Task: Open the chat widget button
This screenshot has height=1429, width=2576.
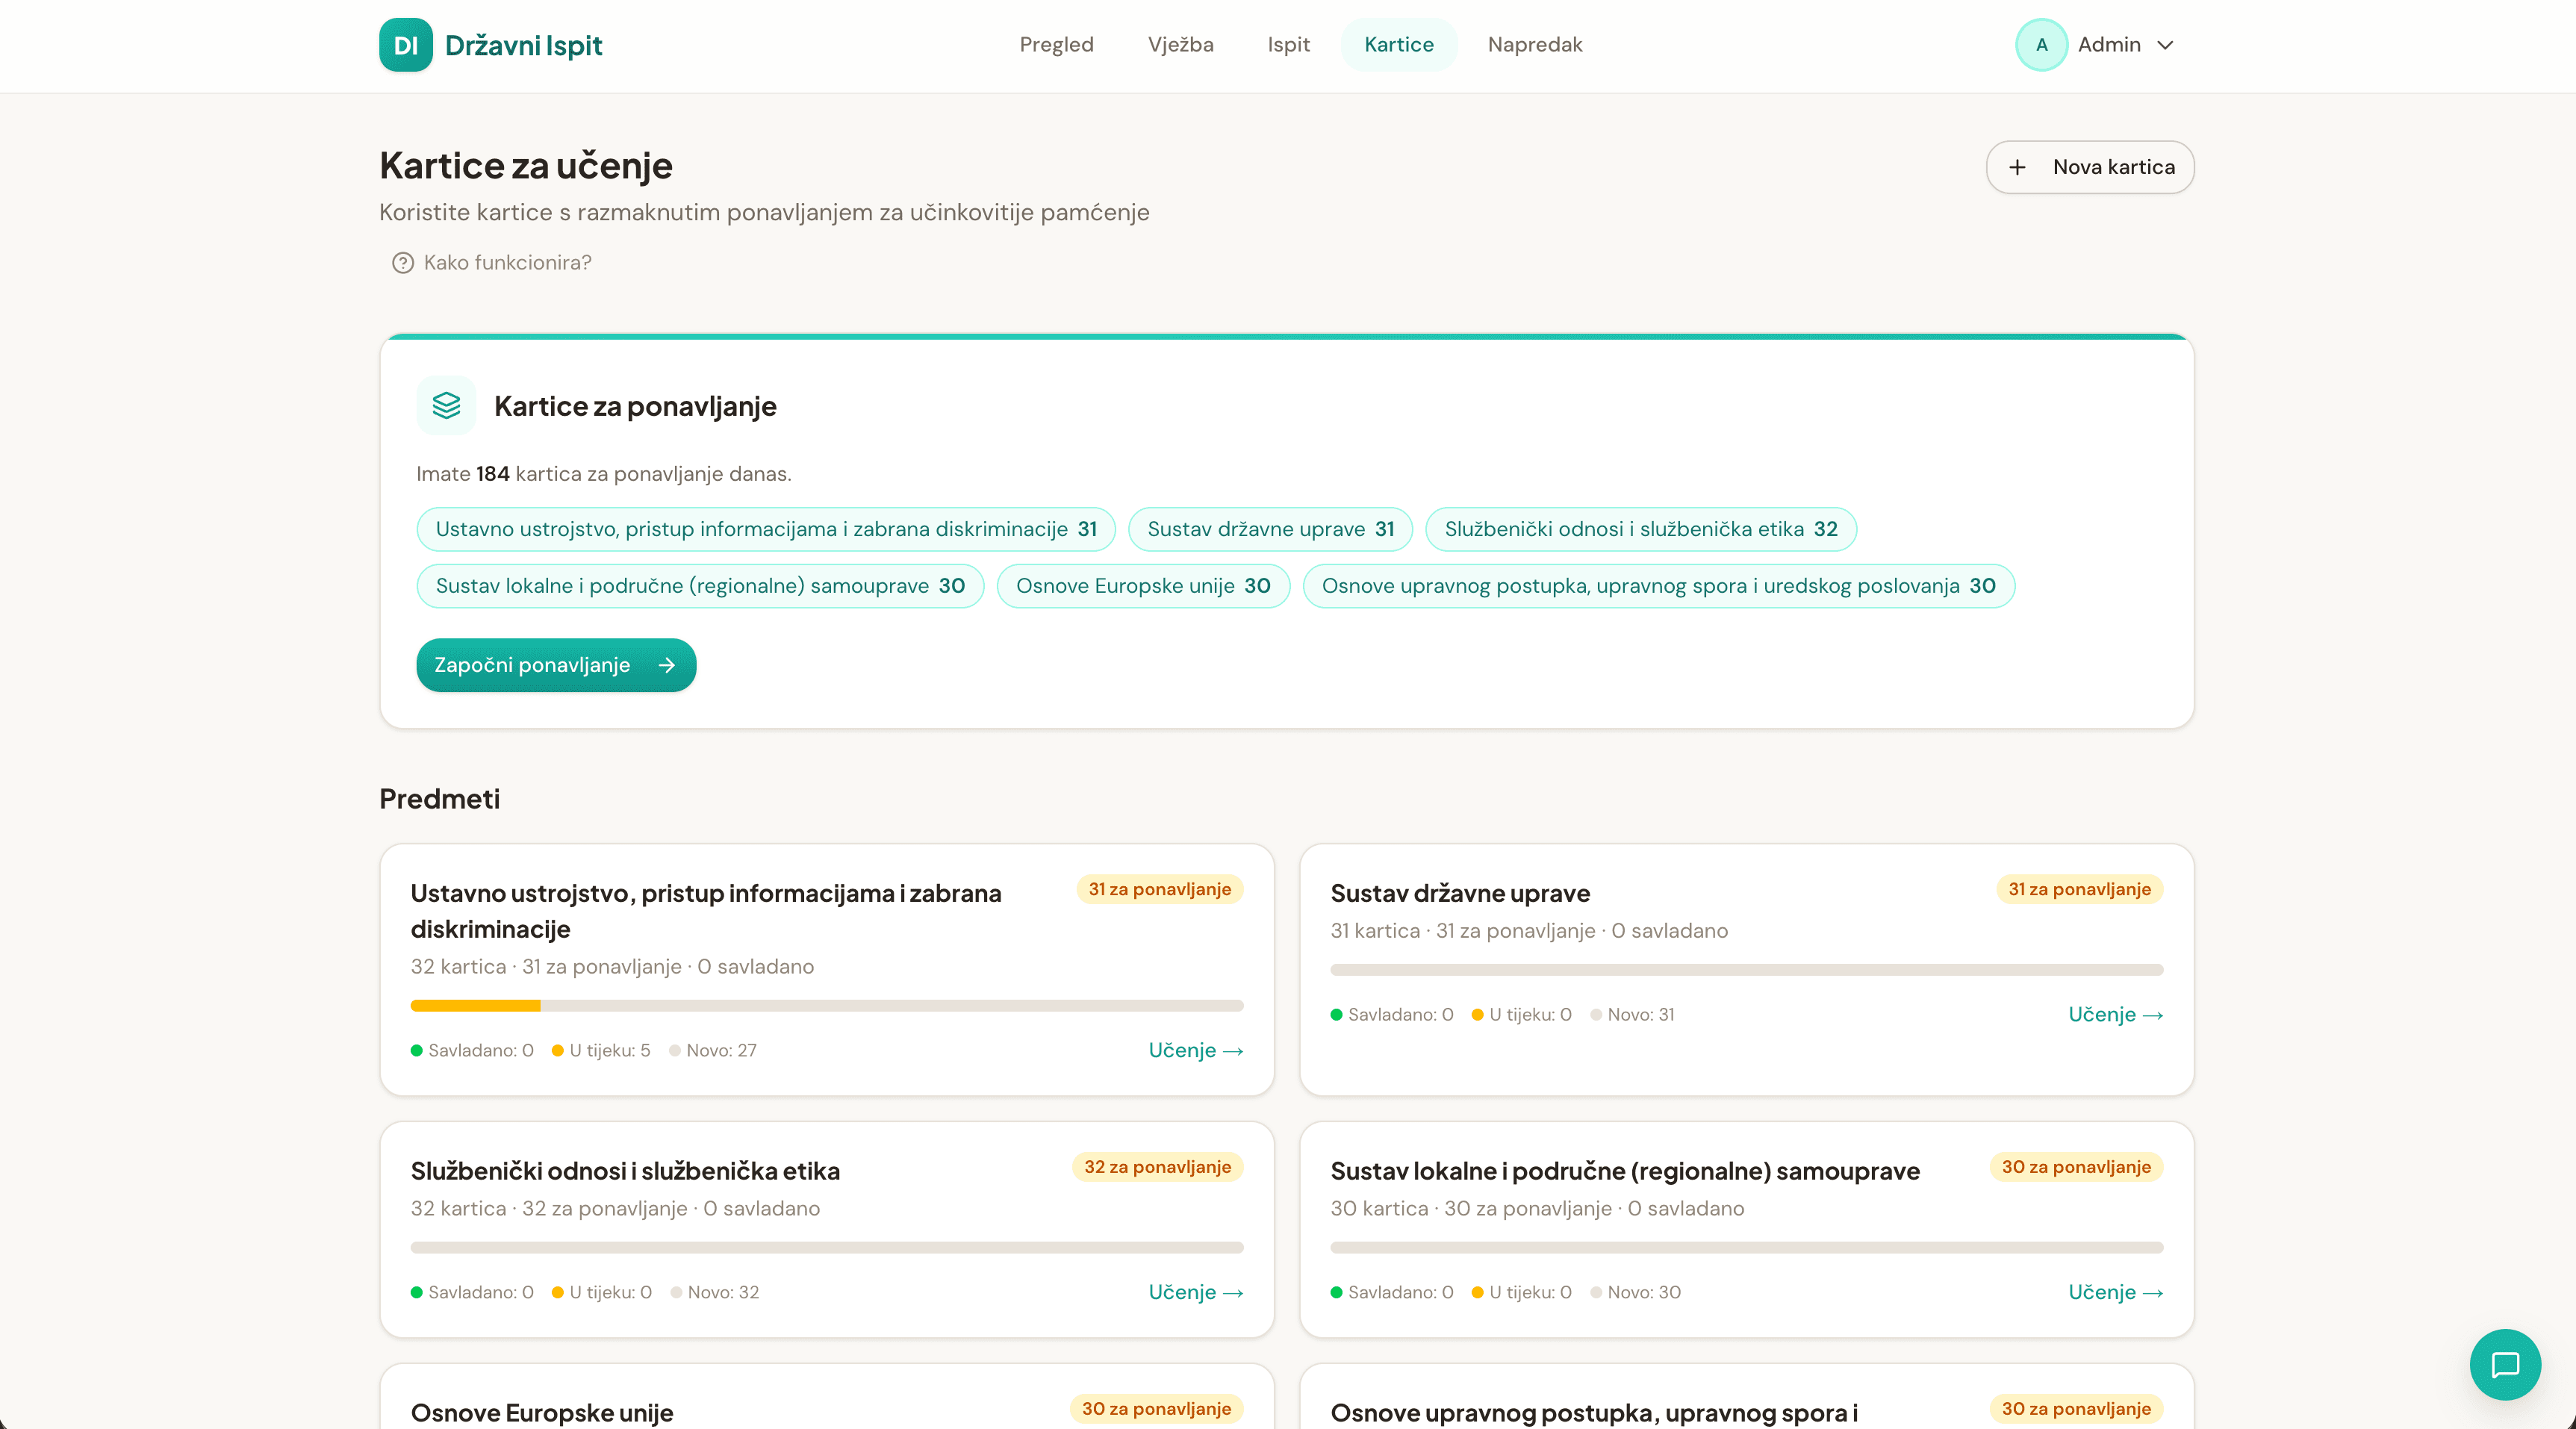Action: (x=2504, y=1364)
